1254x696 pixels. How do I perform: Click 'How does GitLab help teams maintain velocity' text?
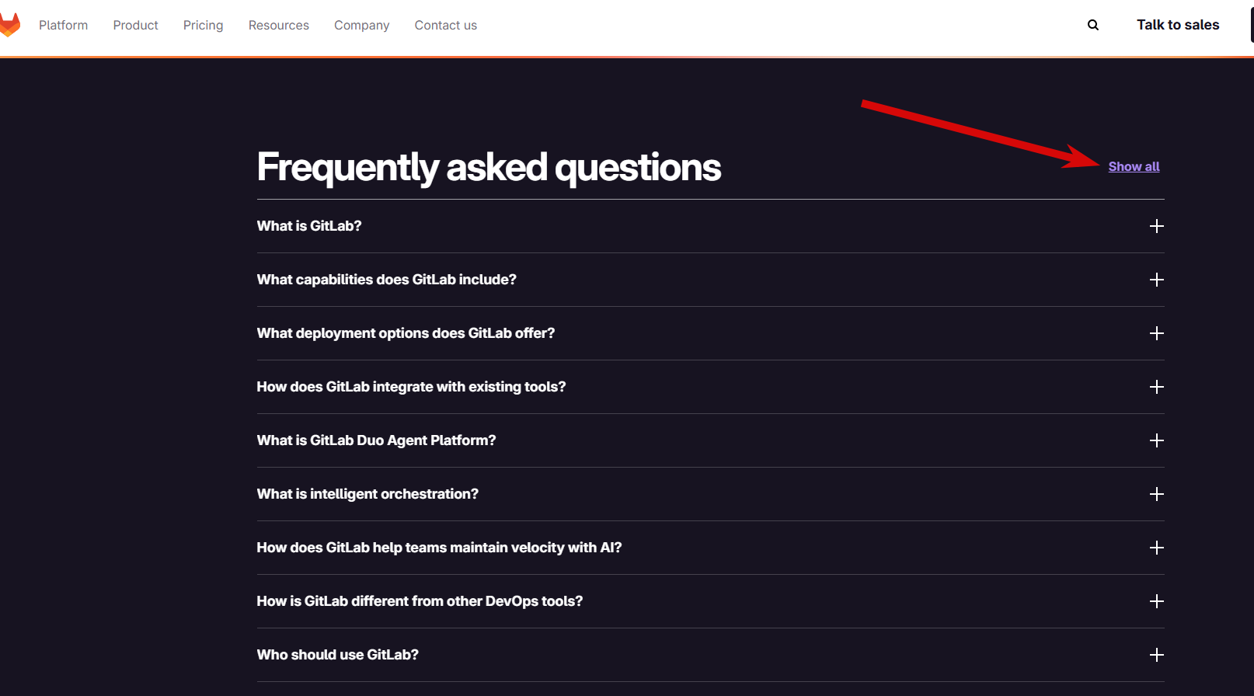click(439, 548)
